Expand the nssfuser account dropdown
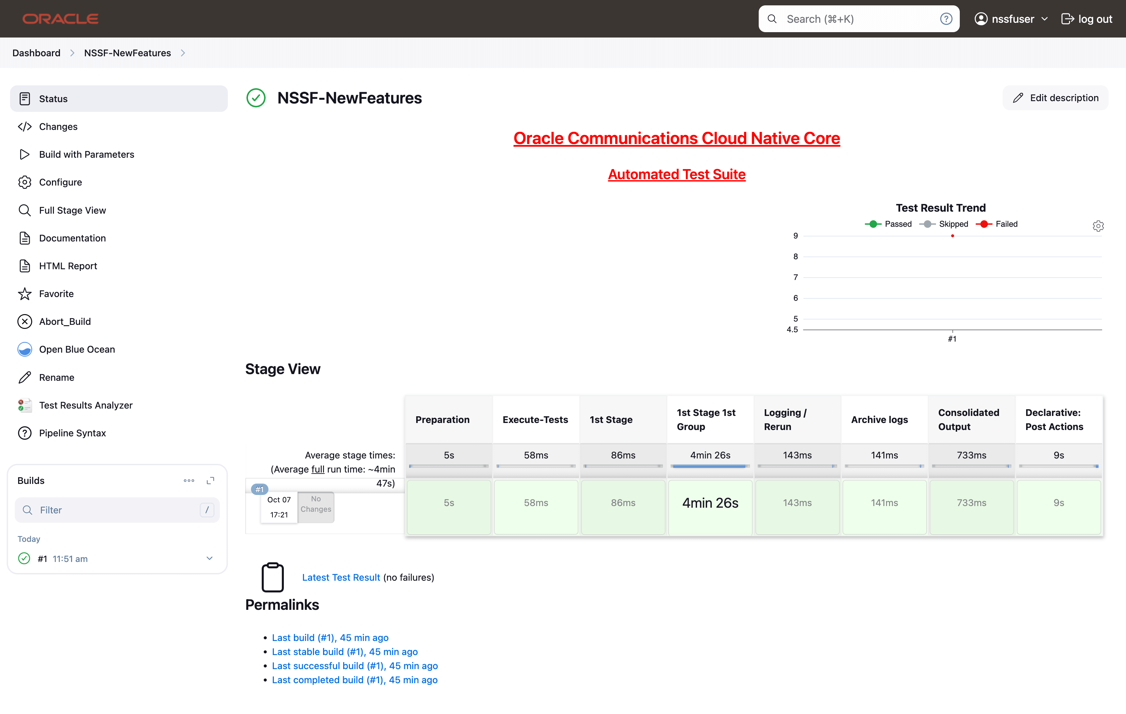The height and width of the screenshot is (714, 1126). 1044,19
